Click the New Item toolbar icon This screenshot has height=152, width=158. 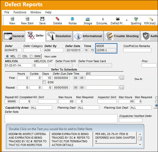[x=27, y=19]
